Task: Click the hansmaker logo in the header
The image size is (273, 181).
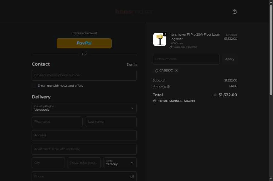Action: click(134, 12)
